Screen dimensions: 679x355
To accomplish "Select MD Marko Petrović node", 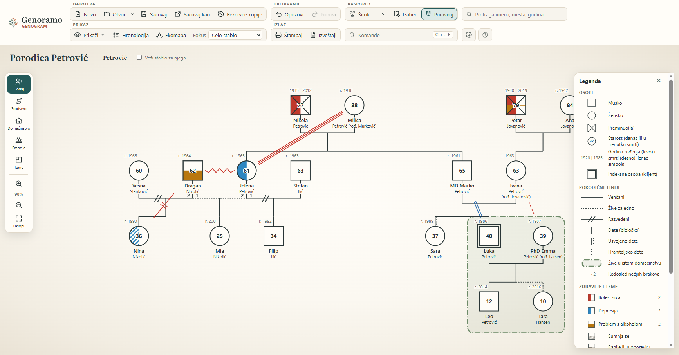I will point(462,171).
